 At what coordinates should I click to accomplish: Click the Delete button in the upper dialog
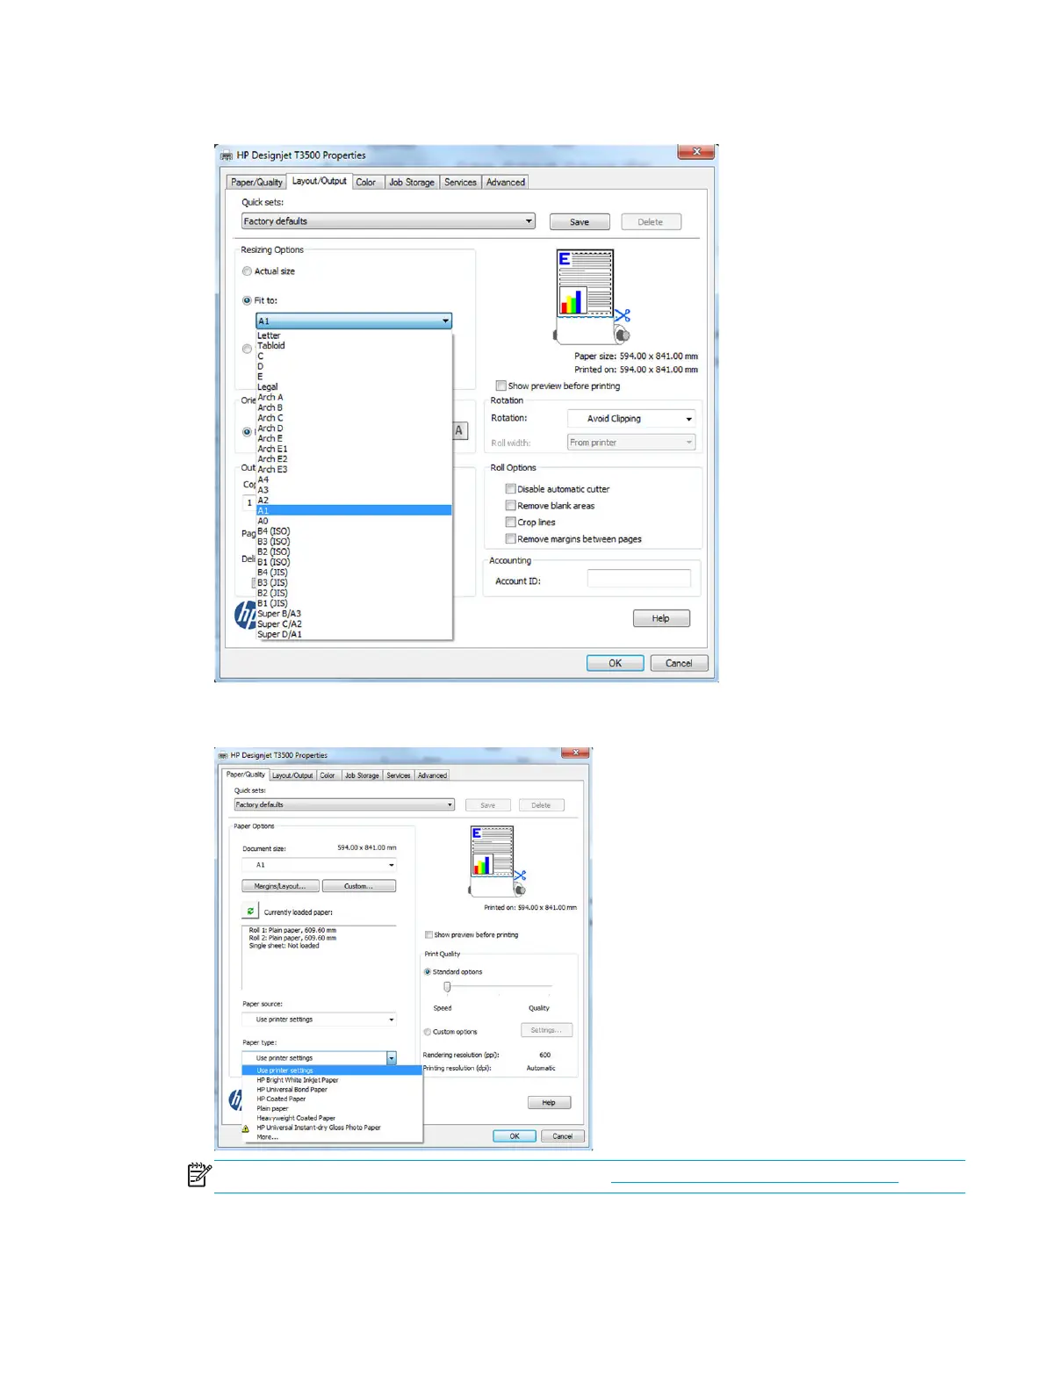coord(651,222)
